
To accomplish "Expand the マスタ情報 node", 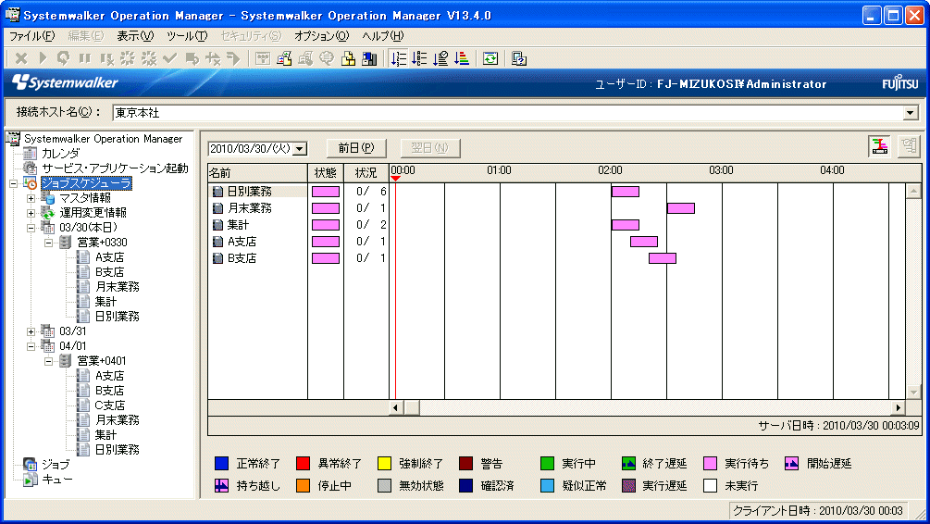I will (x=31, y=198).
